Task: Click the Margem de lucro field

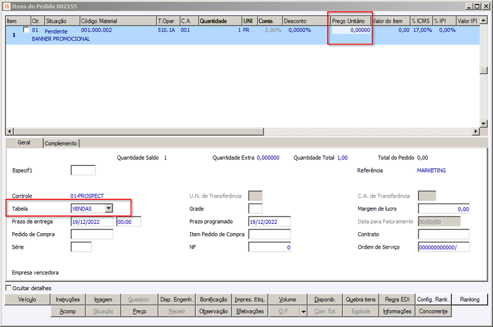Action: click(444, 209)
